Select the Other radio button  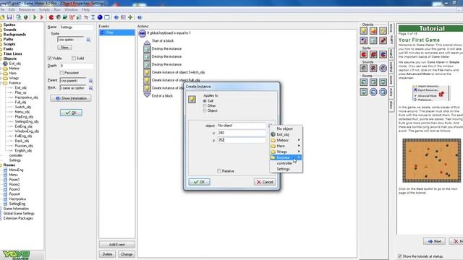click(205, 106)
